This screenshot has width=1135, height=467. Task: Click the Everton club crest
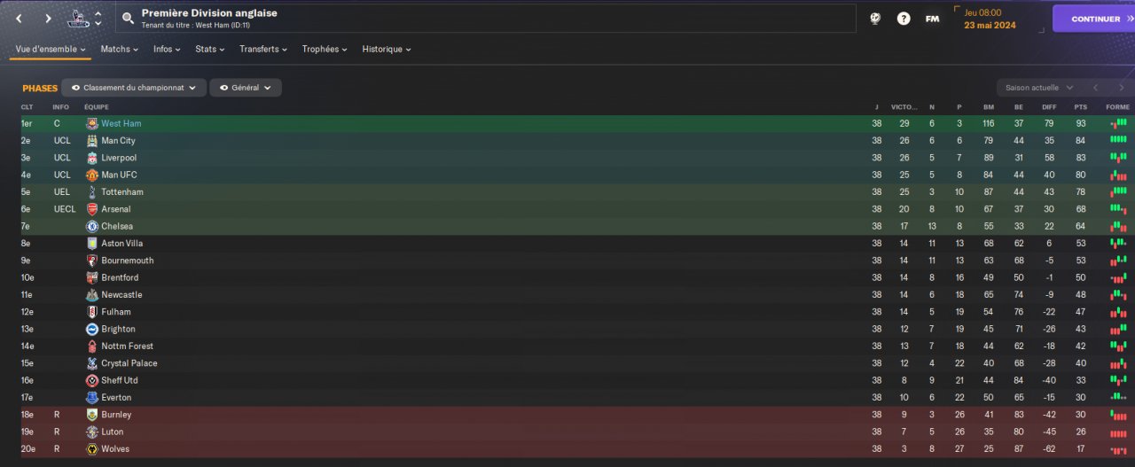pyautogui.click(x=92, y=398)
